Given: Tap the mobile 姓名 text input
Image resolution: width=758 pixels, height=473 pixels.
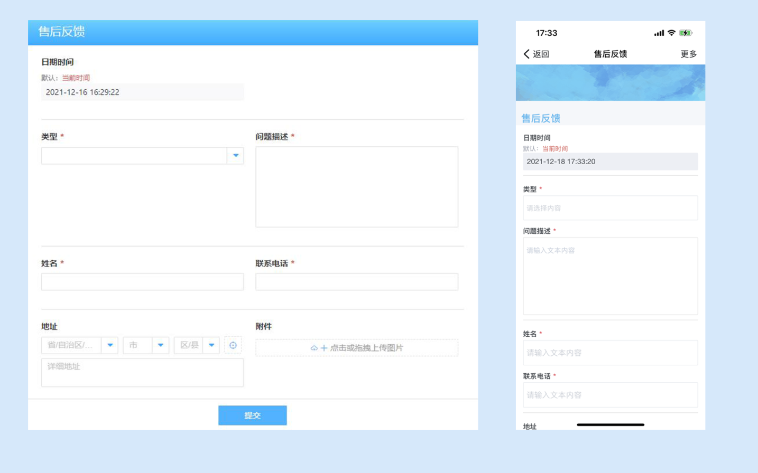Looking at the screenshot, I should (610, 353).
